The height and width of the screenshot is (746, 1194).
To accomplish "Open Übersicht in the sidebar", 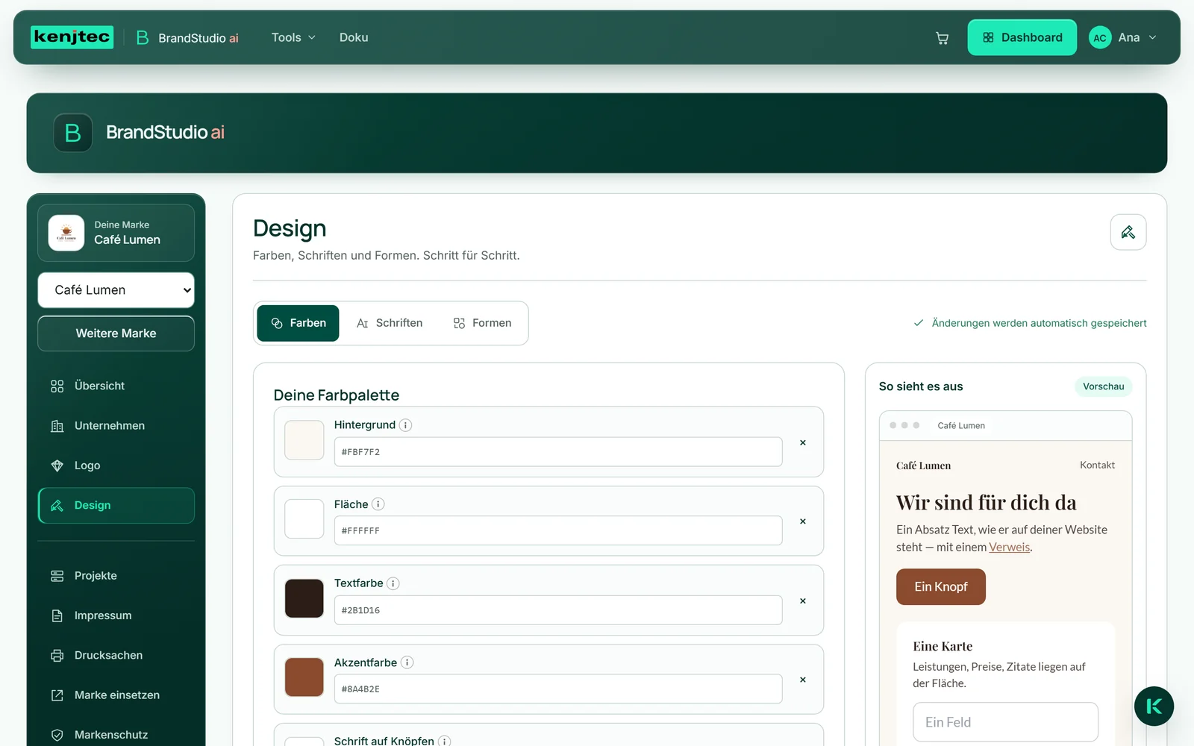I will coord(116,386).
